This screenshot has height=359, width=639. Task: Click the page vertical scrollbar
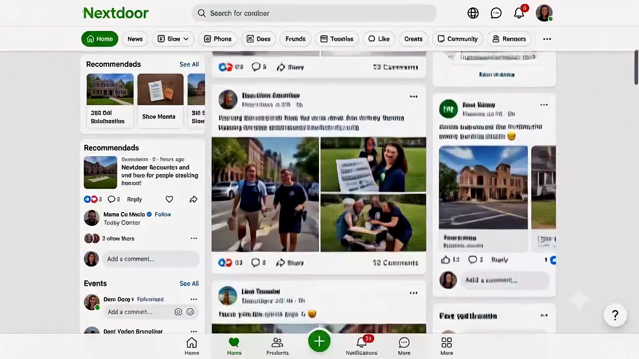[636, 67]
